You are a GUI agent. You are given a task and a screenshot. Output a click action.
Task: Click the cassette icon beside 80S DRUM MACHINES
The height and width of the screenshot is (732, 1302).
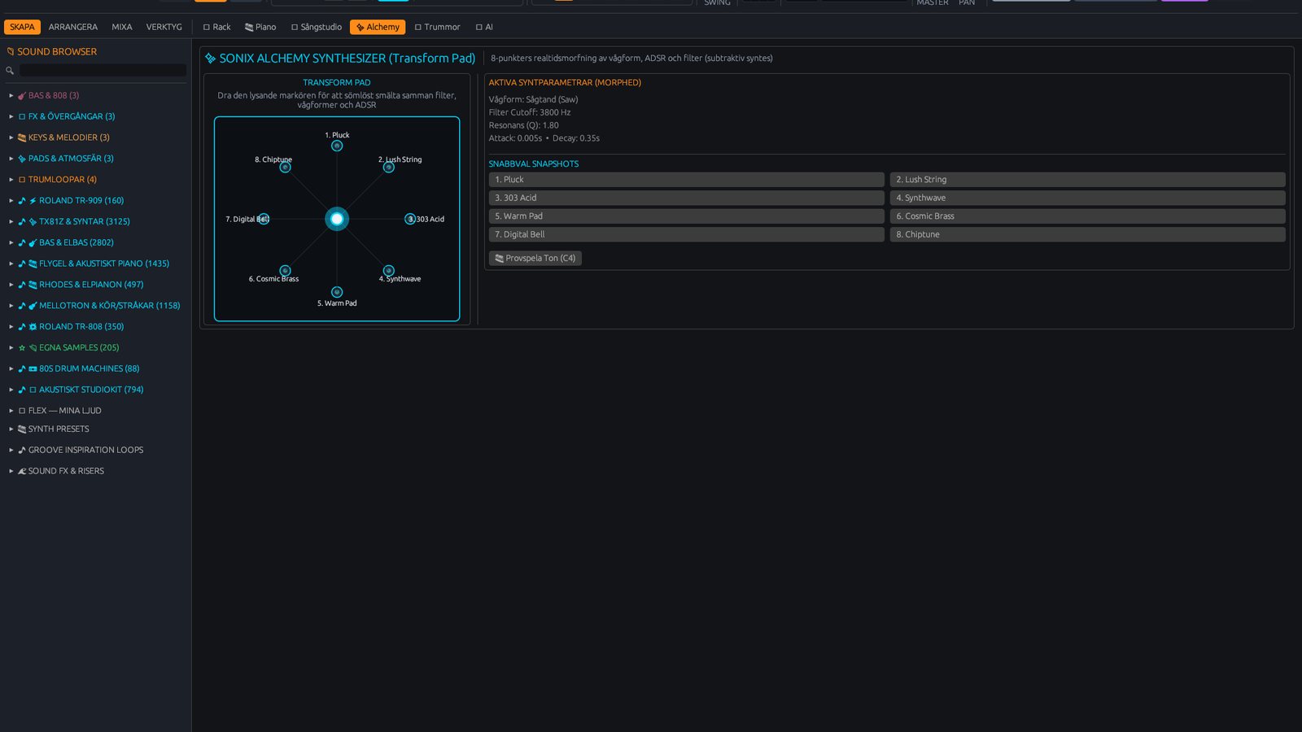point(33,368)
